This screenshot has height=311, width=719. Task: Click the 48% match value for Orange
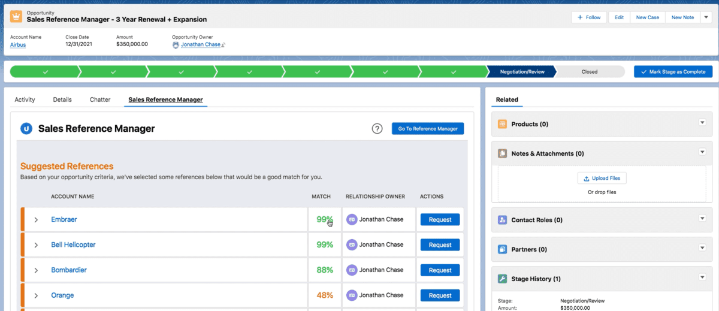click(x=325, y=295)
